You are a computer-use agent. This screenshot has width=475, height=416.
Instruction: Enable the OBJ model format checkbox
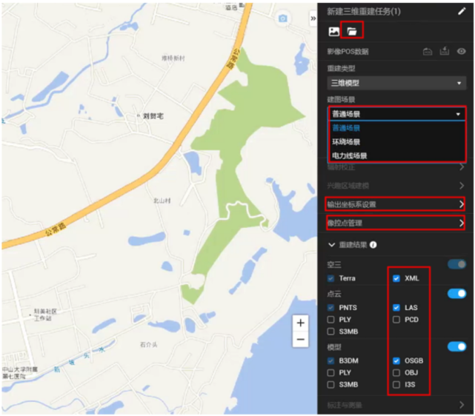[396, 372]
